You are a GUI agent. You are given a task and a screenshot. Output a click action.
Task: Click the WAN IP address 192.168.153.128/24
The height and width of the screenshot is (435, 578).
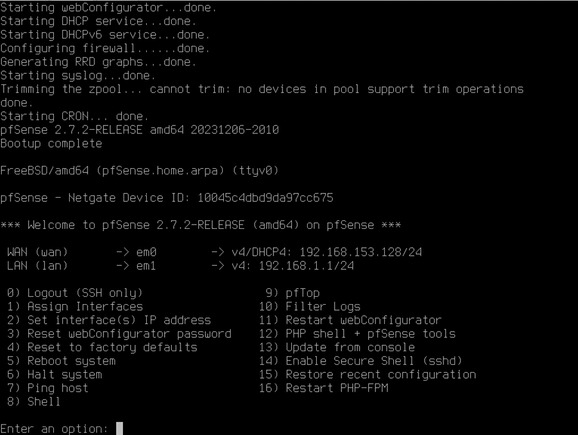[x=360, y=252]
